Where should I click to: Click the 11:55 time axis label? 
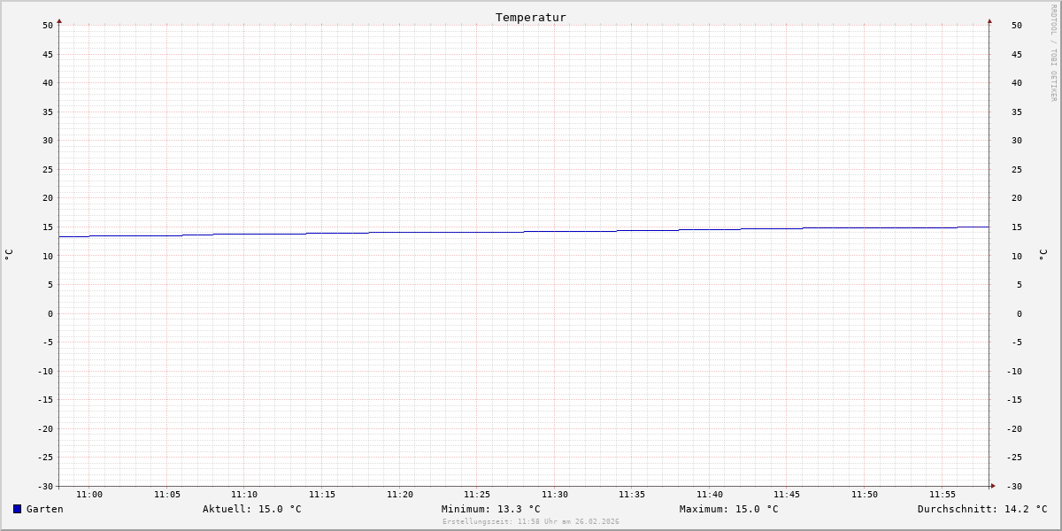[943, 494]
